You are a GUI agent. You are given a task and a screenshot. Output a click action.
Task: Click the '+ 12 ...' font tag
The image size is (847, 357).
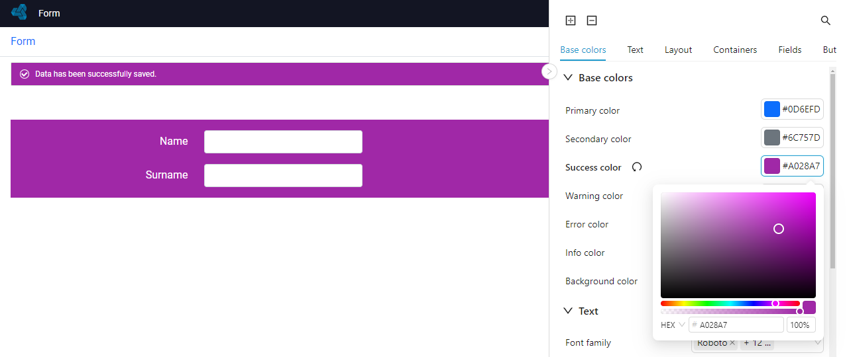click(x=758, y=343)
